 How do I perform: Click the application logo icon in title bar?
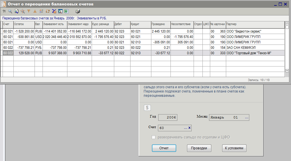[x=3, y=4]
